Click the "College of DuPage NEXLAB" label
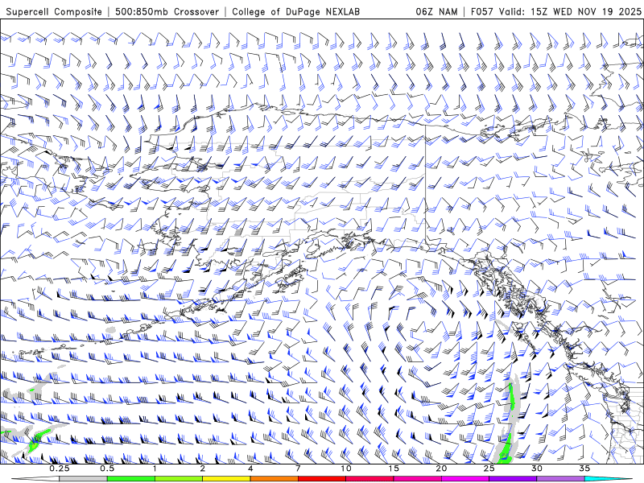The height and width of the screenshot is (483, 644). [x=295, y=11]
